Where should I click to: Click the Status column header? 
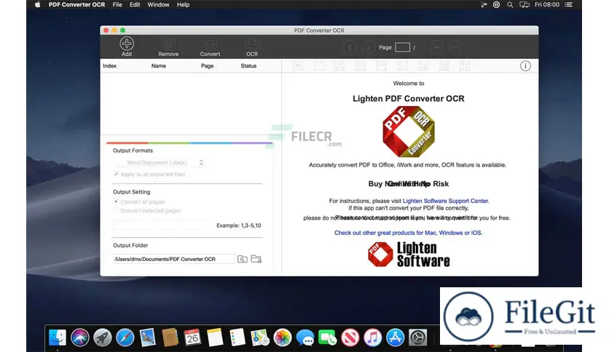pos(248,66)
